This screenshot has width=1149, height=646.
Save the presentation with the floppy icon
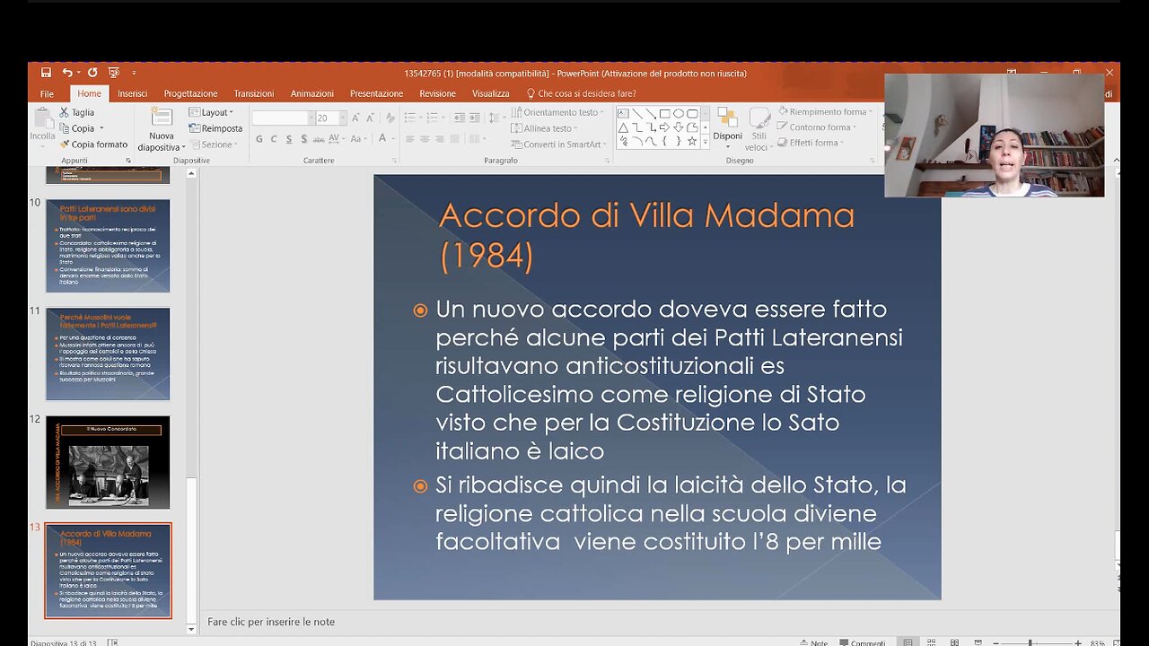[x=46, y=73]
